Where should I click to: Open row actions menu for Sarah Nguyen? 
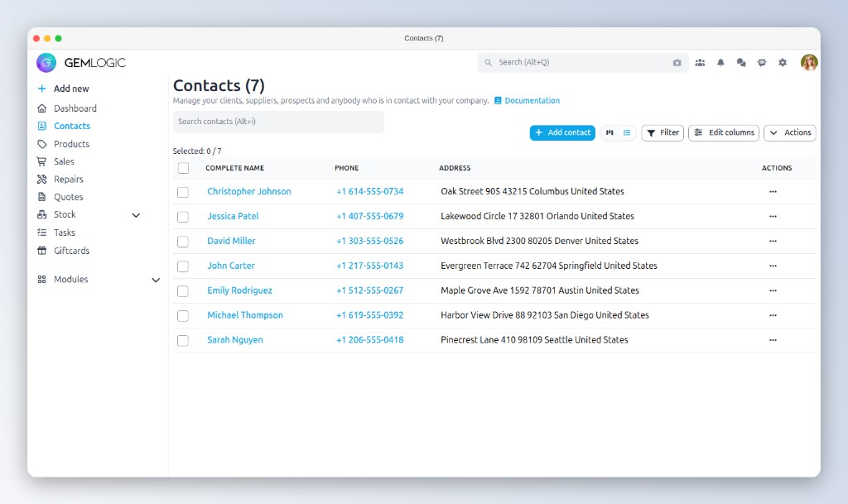(x=773, y=340)
